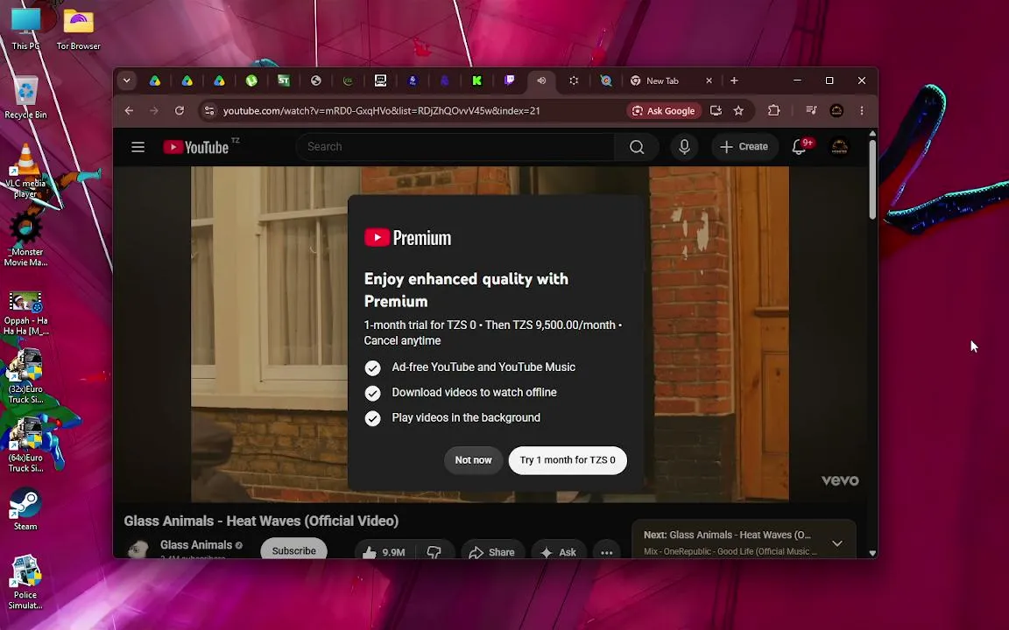The image size is (1009, 630).
Task: Click the scrollbar down arrow
Action: [872, 553]
